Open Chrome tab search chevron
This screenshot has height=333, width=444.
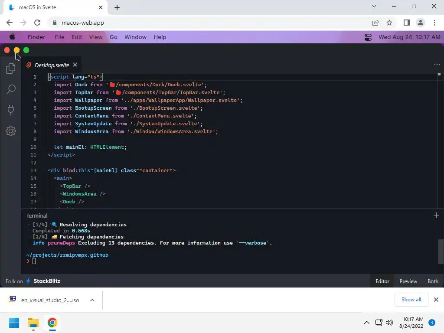click(x=374, y=6)
